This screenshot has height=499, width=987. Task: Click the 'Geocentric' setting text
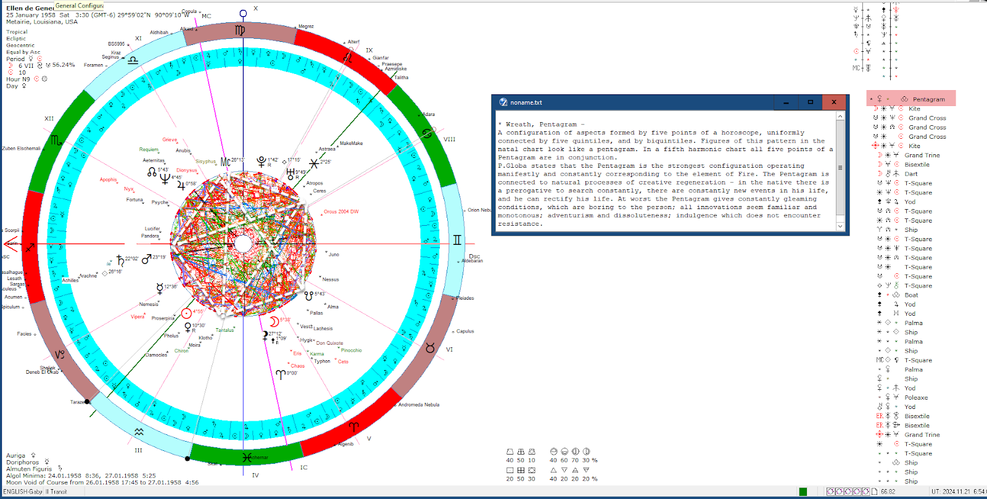[20, 46]
